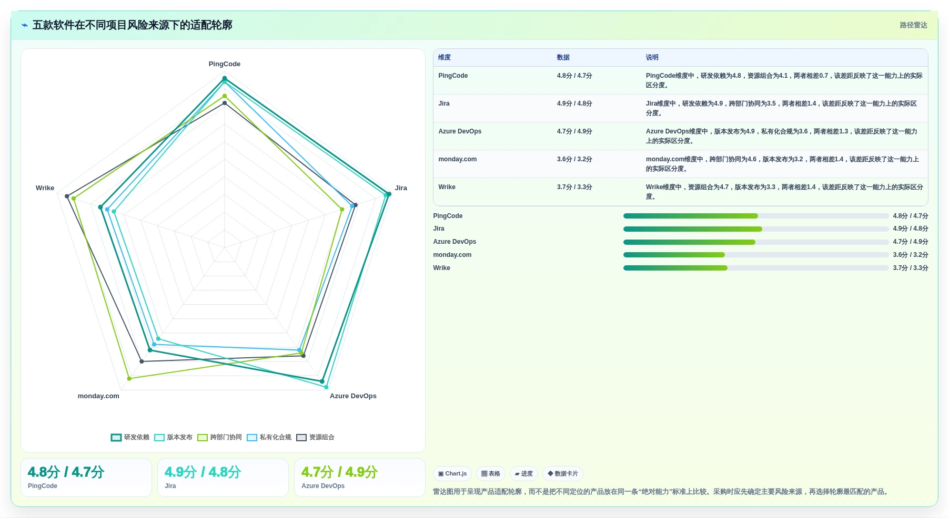
Task: Click the 进度 tag chip
Action: pos(524,473)
